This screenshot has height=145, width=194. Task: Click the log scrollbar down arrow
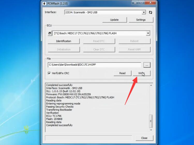tap(151, 130)
